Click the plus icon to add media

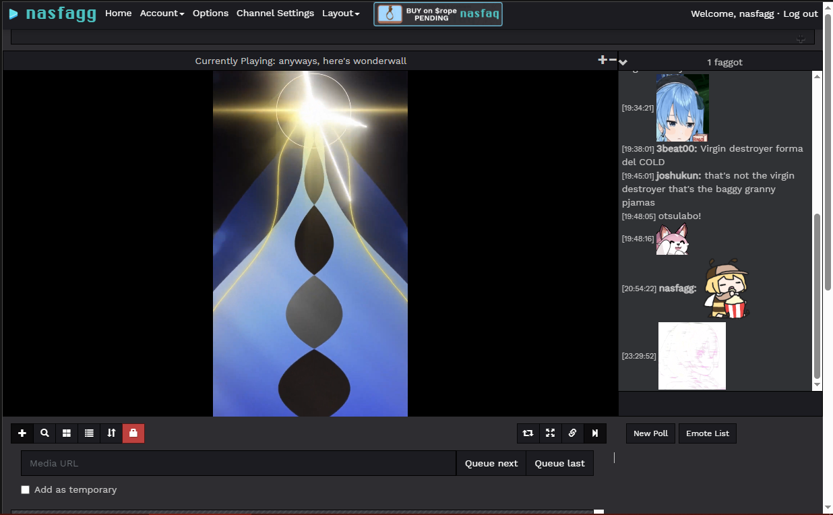[22, 433]
